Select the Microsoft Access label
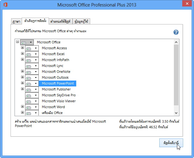 [x=54, y=48]
